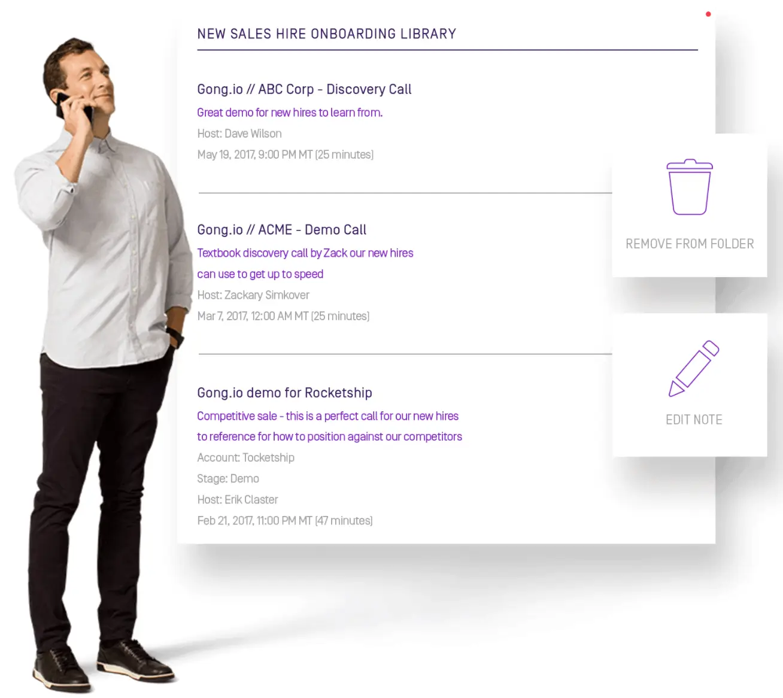Choose the Edit Note label
The image size is (783, 698).
(694, 420)
